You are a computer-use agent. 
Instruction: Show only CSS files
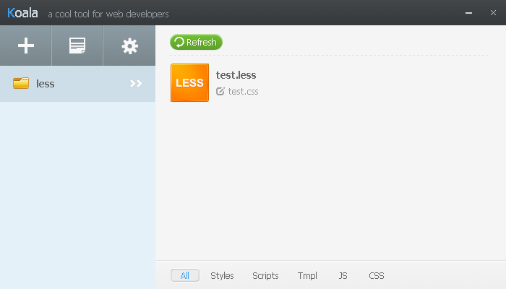[x=377, y=275]
